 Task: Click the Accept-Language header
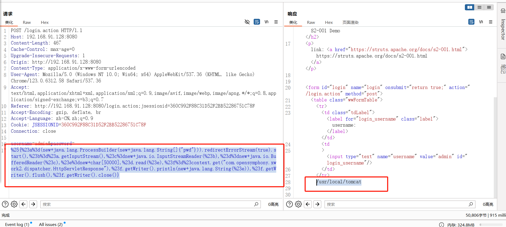[52, 118]
